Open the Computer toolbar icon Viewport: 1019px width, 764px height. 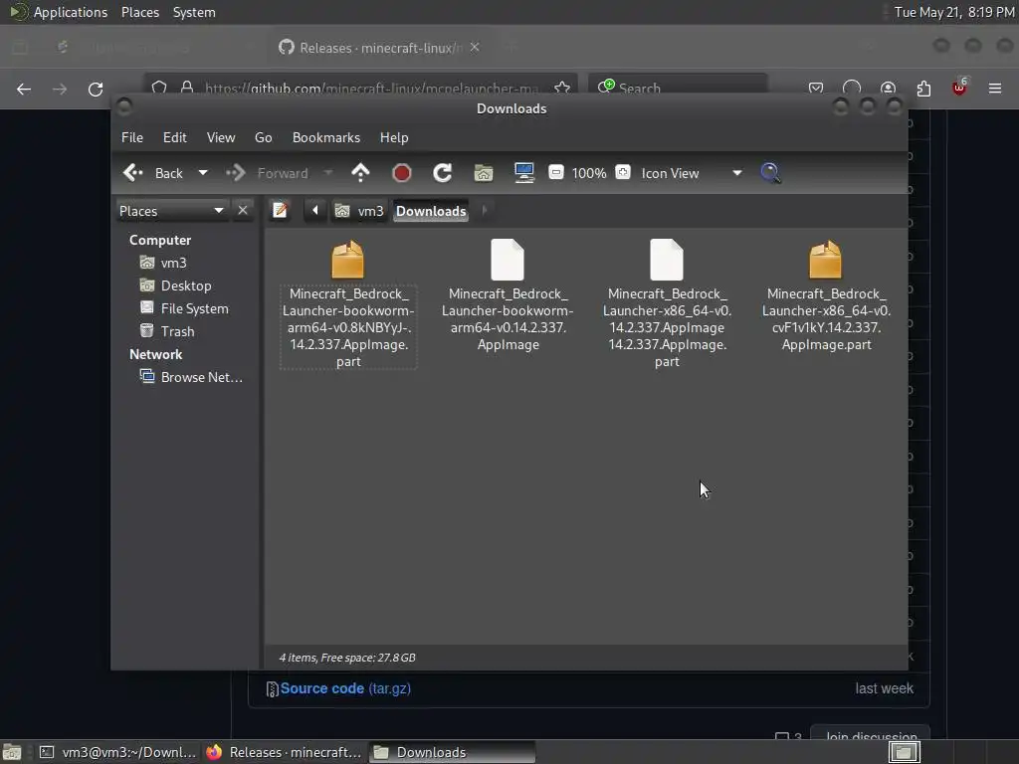[x=523, y=173]
